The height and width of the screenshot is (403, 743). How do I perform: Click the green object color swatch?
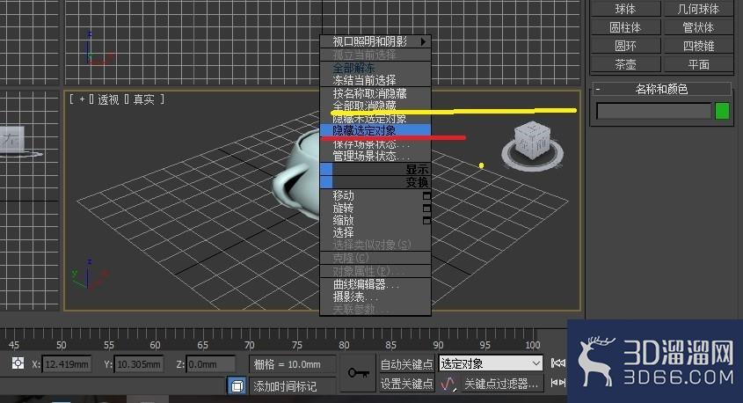click(x=722, y=112)
